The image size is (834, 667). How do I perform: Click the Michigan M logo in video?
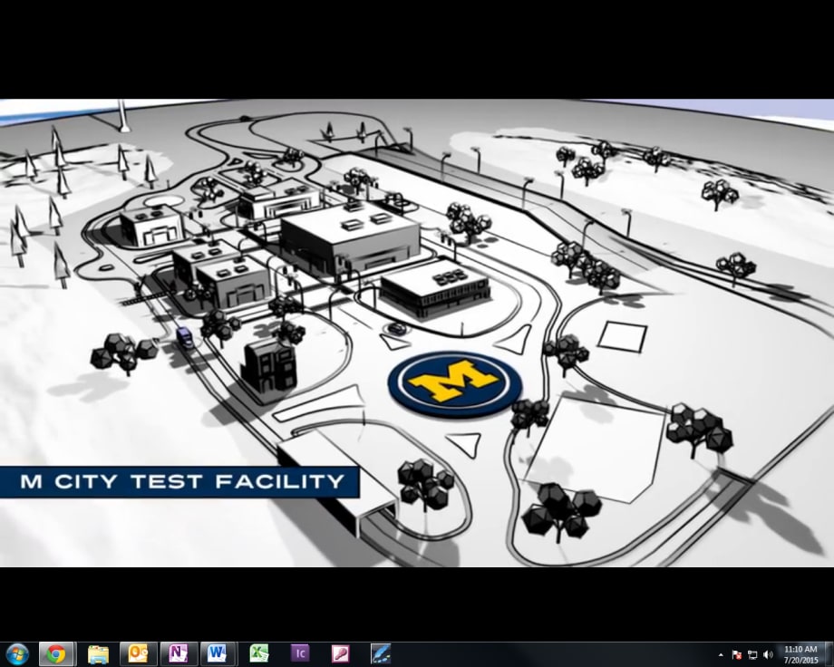click(455, 383)
